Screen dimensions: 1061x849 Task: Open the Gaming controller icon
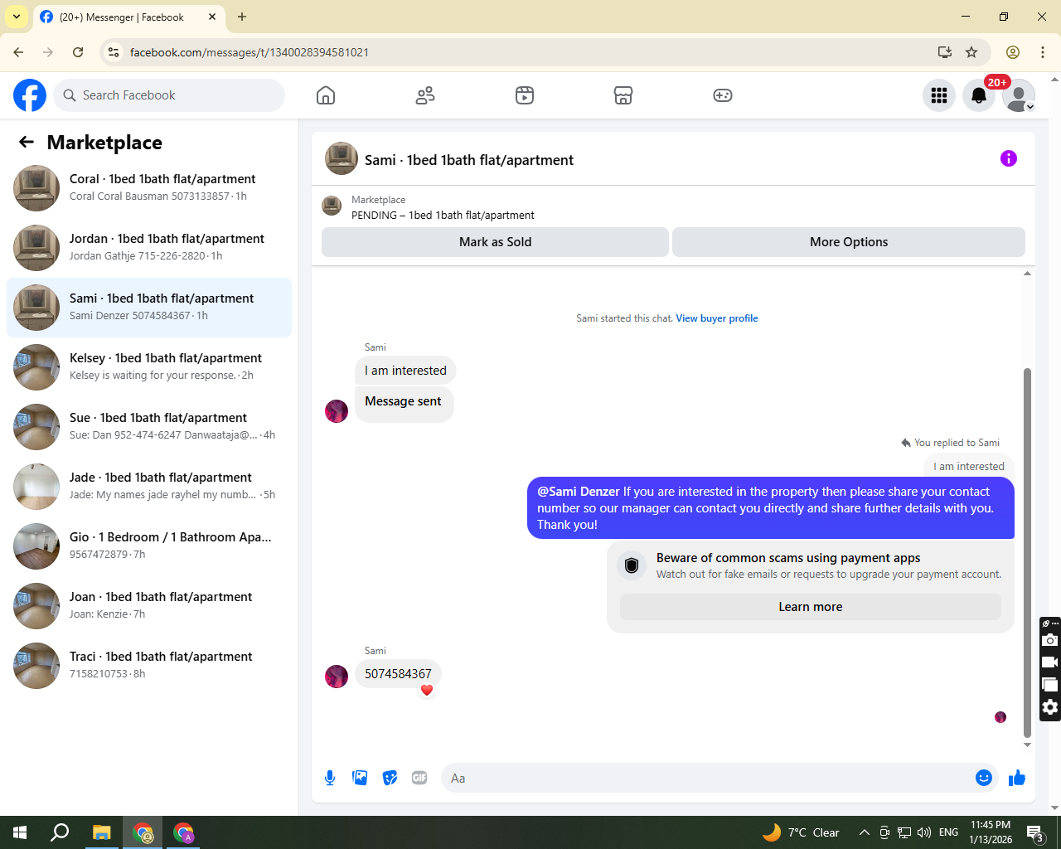[723, 95]
